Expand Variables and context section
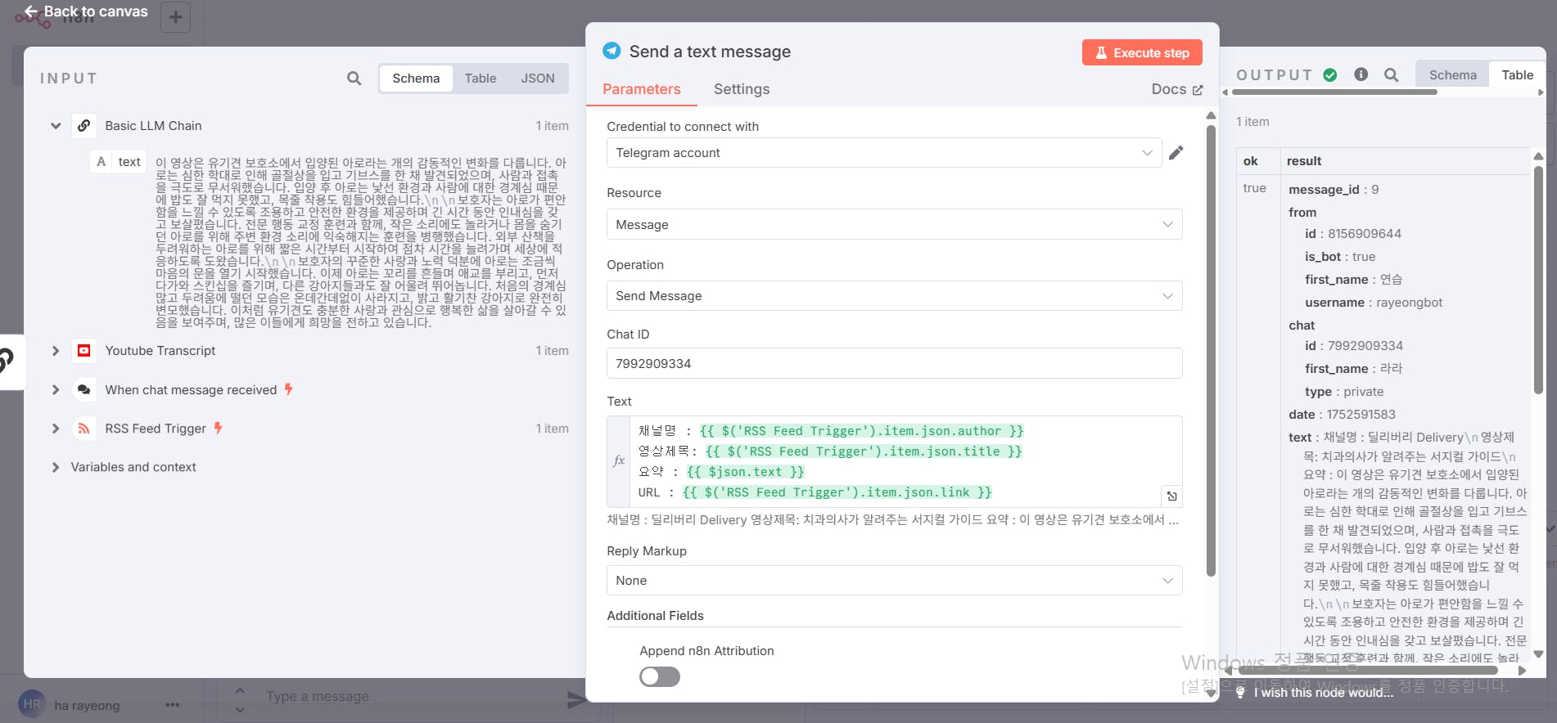1557x723 pixels. [56, 467]
